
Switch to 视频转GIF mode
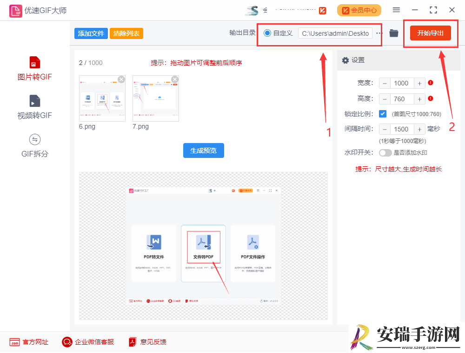[x=35, y=107]
